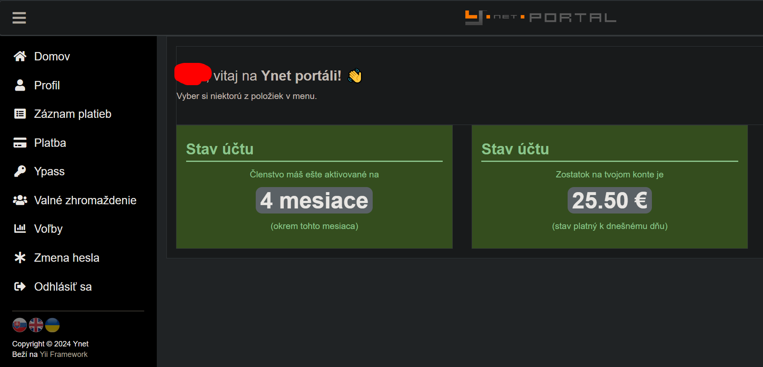Click the sign-out icon for Odhlásiť sa
This screenshot has width=763, height=367.
pos(20,286)
